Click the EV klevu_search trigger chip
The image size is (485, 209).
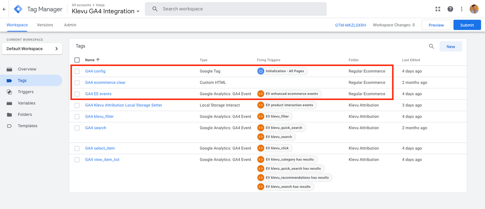click(x=276, y=137)
